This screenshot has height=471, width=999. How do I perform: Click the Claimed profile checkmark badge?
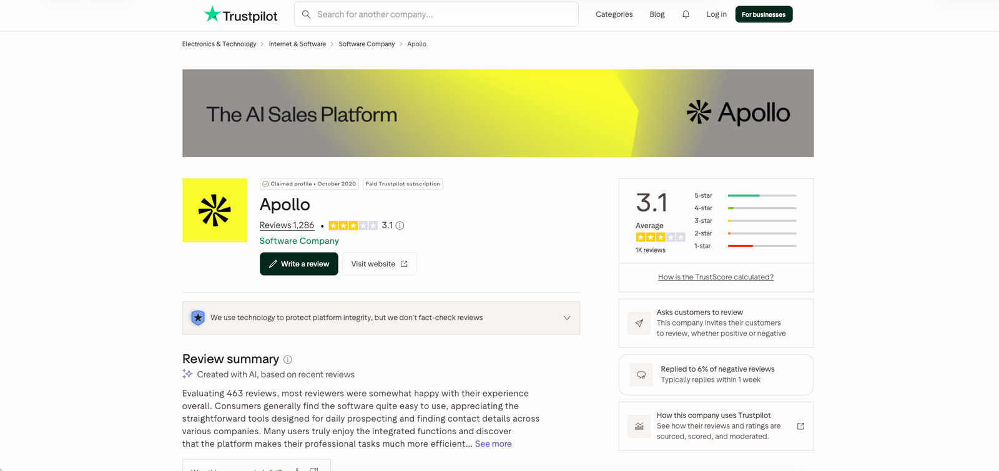[x=309, y=184]
